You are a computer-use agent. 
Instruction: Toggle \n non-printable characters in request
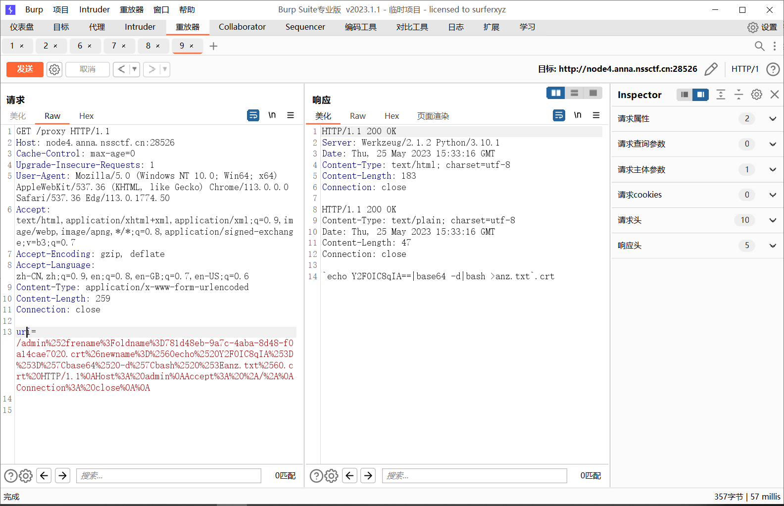(x=272, y=115)
